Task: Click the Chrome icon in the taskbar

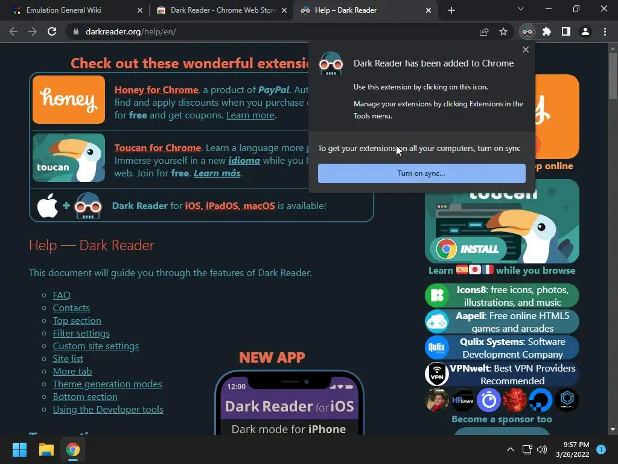Action: [73, 449]
